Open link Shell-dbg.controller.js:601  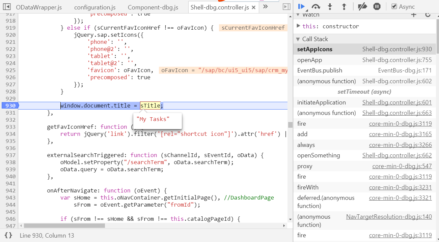click(397, 102)
